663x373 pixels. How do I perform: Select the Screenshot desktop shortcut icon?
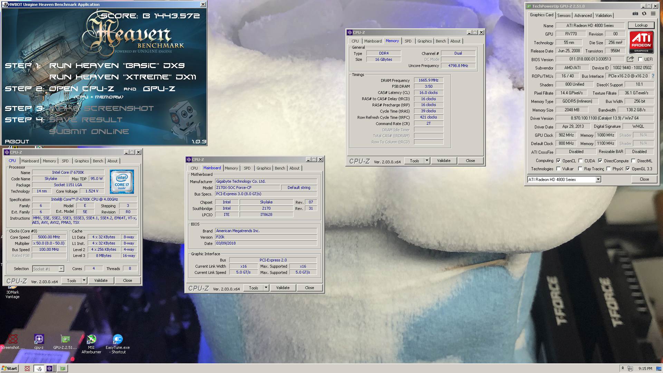12,342
